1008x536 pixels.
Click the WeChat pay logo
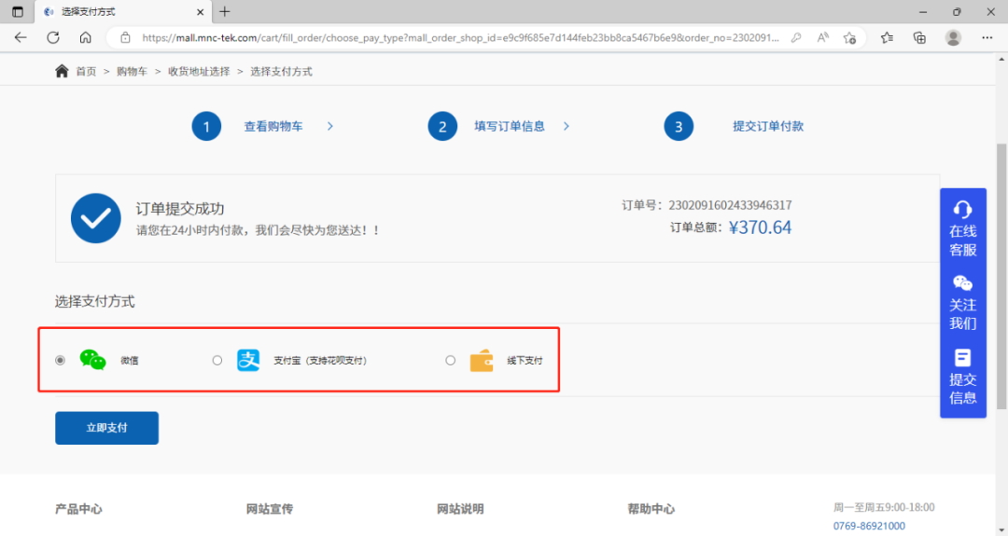tap(92, 360)
